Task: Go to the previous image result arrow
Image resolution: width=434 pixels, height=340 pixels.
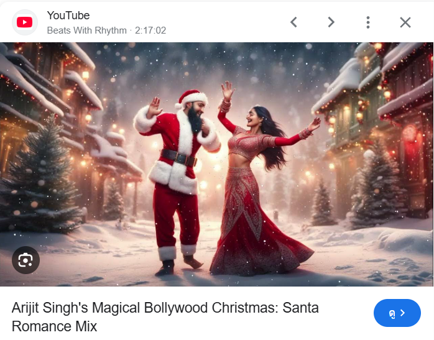Action: tap(293, 22)
